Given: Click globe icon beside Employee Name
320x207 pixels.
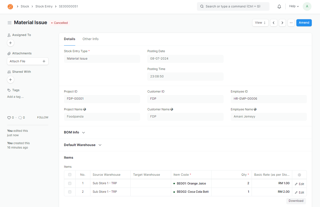Looking at the screenshot, I should pyautogui.click(x=255, y=109).
